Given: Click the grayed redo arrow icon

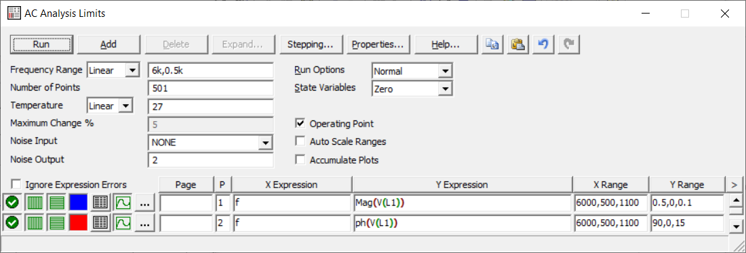Looking at the screenshot, I should [568, 44].
